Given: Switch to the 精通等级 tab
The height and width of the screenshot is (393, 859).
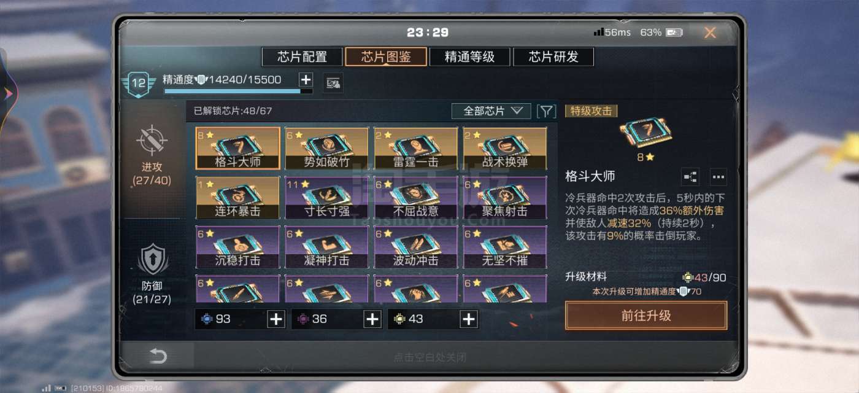Looking at the screenshot, I should [x=469, y=57].
